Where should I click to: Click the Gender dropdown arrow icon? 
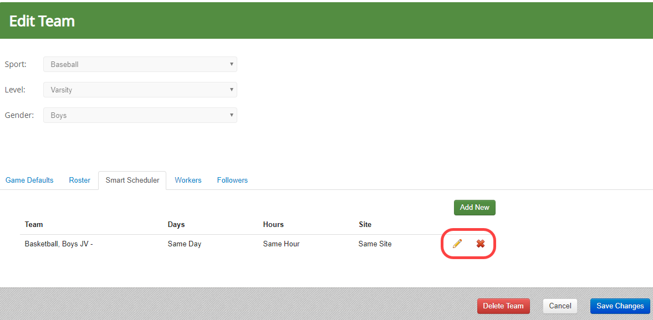click(231, 115)
